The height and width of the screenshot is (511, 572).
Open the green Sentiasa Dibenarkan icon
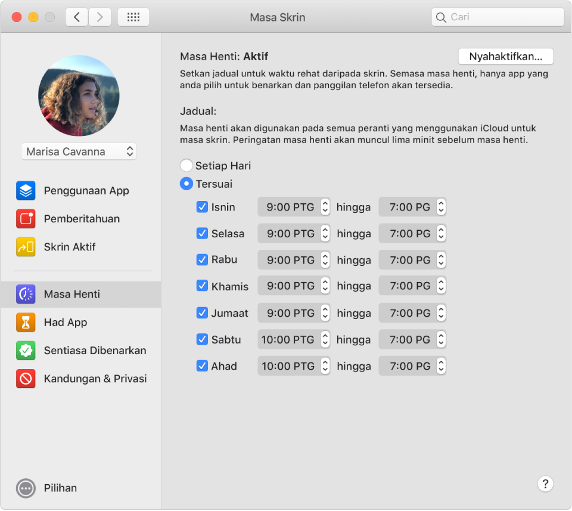26,351
